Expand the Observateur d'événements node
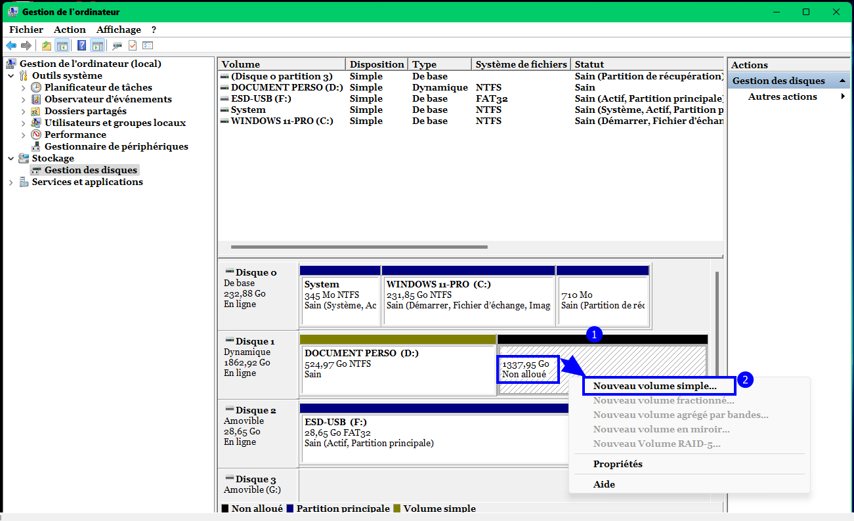The width and height of the screenshot is (854, 521). [24, 99]
